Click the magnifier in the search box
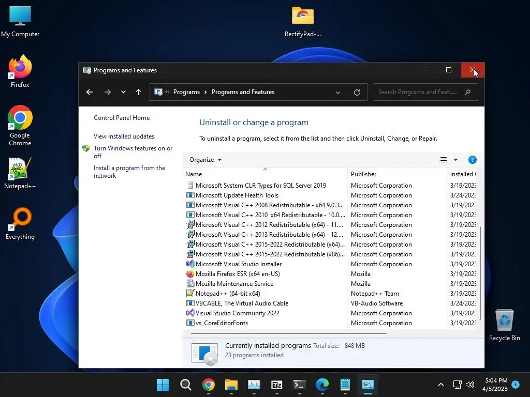The height and width of the screenshot is (397, 530). coord(468,92)
